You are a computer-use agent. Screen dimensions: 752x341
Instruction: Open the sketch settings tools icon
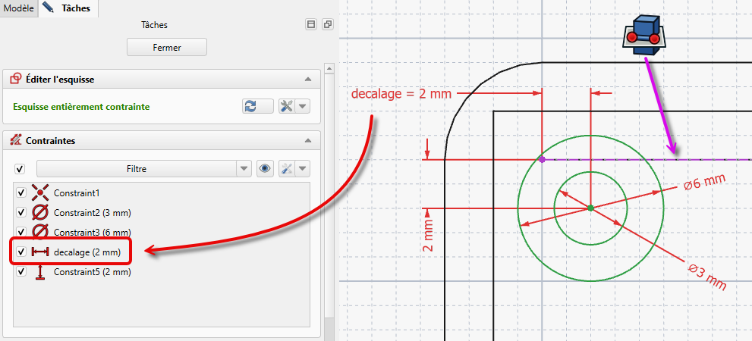click(287, 106)
